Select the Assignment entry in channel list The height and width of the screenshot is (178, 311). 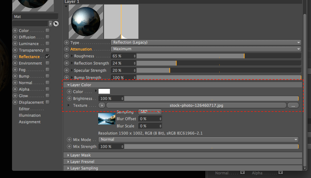pos(30,122)
